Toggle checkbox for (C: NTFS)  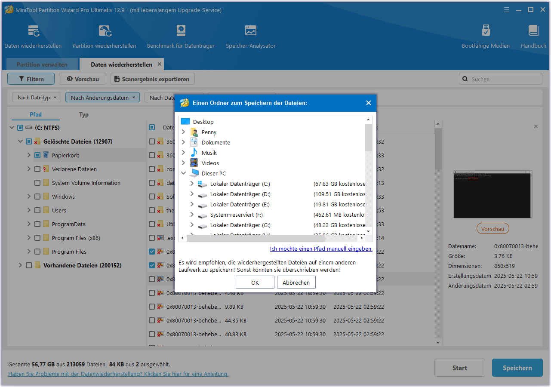point(20,128)
